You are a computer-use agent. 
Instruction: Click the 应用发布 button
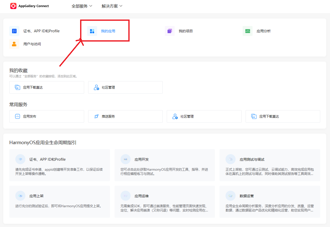(x=47, y=116)
